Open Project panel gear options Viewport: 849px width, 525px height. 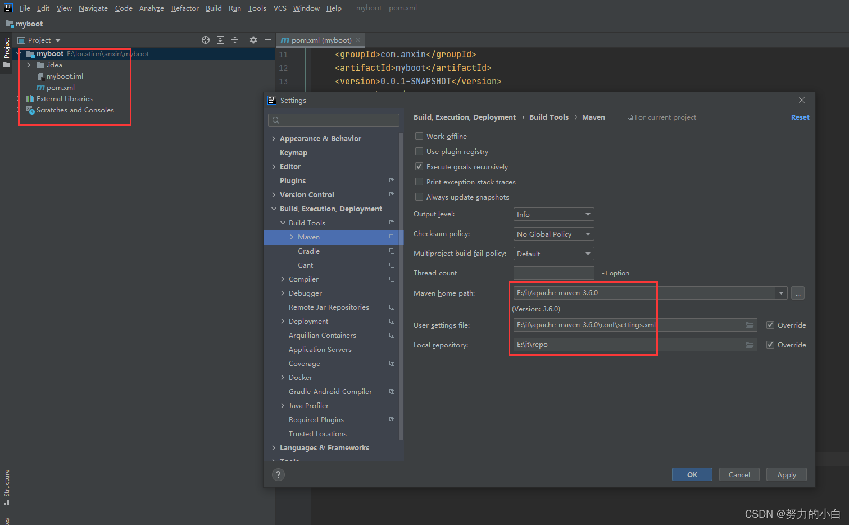[x=253, y=40]
